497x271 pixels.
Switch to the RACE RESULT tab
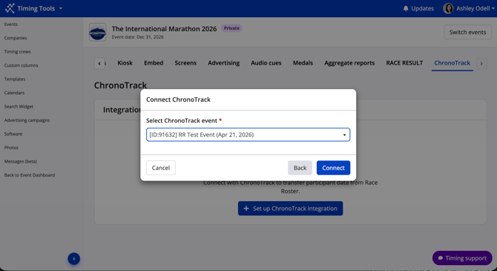click(x=404, y=63)
